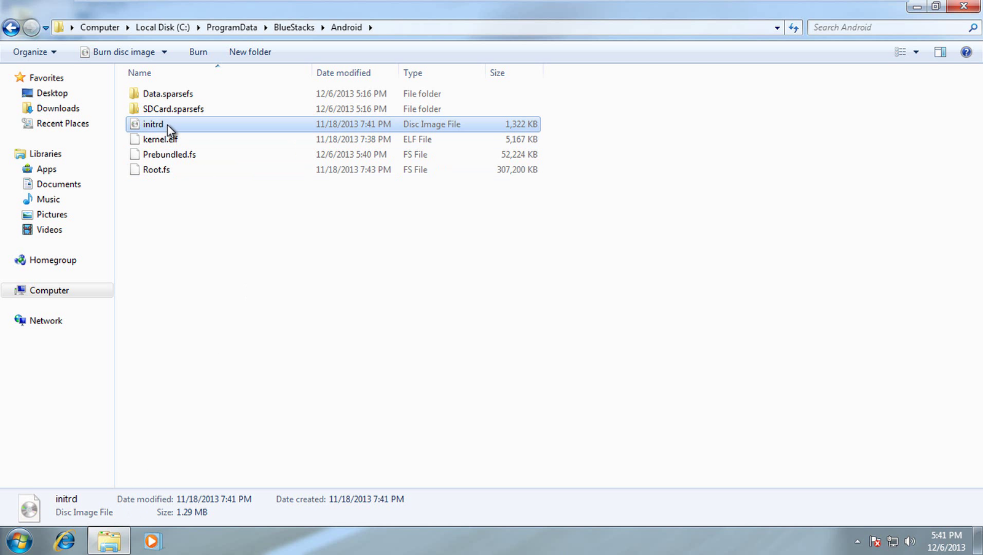Image resolution: width=983 pixels, height=555 pixels.
Task: Click the Search Android input field
Action: point(888,28)
